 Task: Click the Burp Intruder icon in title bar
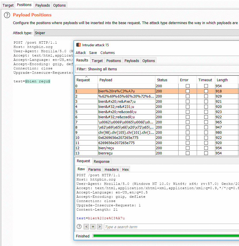78,45
